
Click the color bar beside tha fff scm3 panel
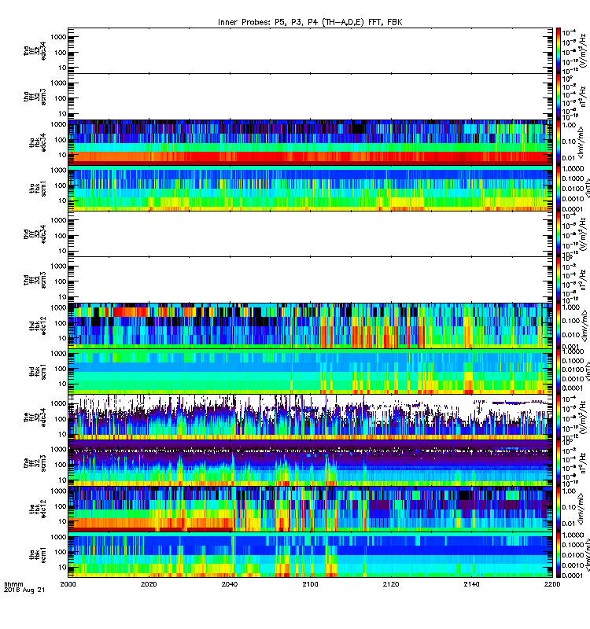559,97
